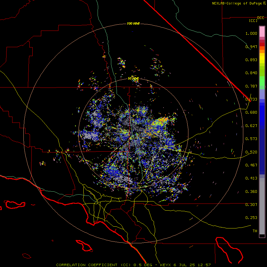Select the 0.893 legend value
This screenshot has width=267, height=267.
(251, 60)
